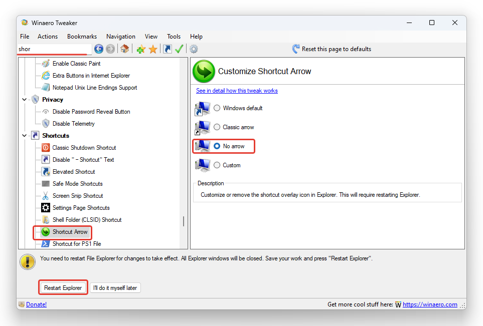
Task: Select Shortcut for PS1 File item
Action: (77, 243)
